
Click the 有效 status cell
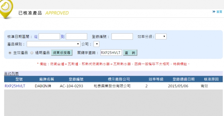(x=204, y=86)
